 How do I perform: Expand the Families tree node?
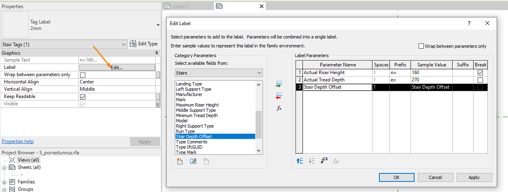point(4,182)
